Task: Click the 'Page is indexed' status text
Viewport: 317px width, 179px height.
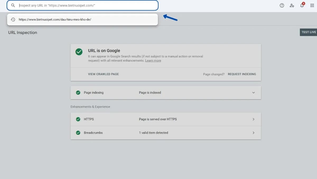Action: click(x=150, y=93)
